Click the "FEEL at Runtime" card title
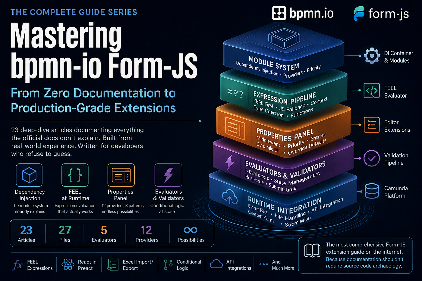Screen dimensions: 422x281 [x=75, y=195]
